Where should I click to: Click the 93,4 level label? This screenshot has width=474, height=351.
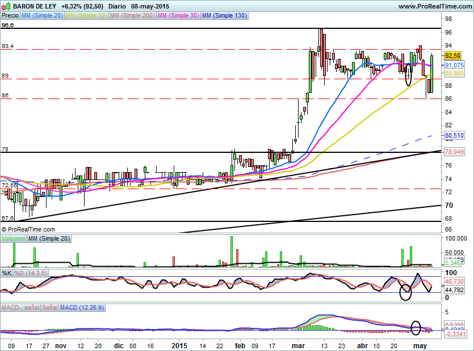click(7, 46)
